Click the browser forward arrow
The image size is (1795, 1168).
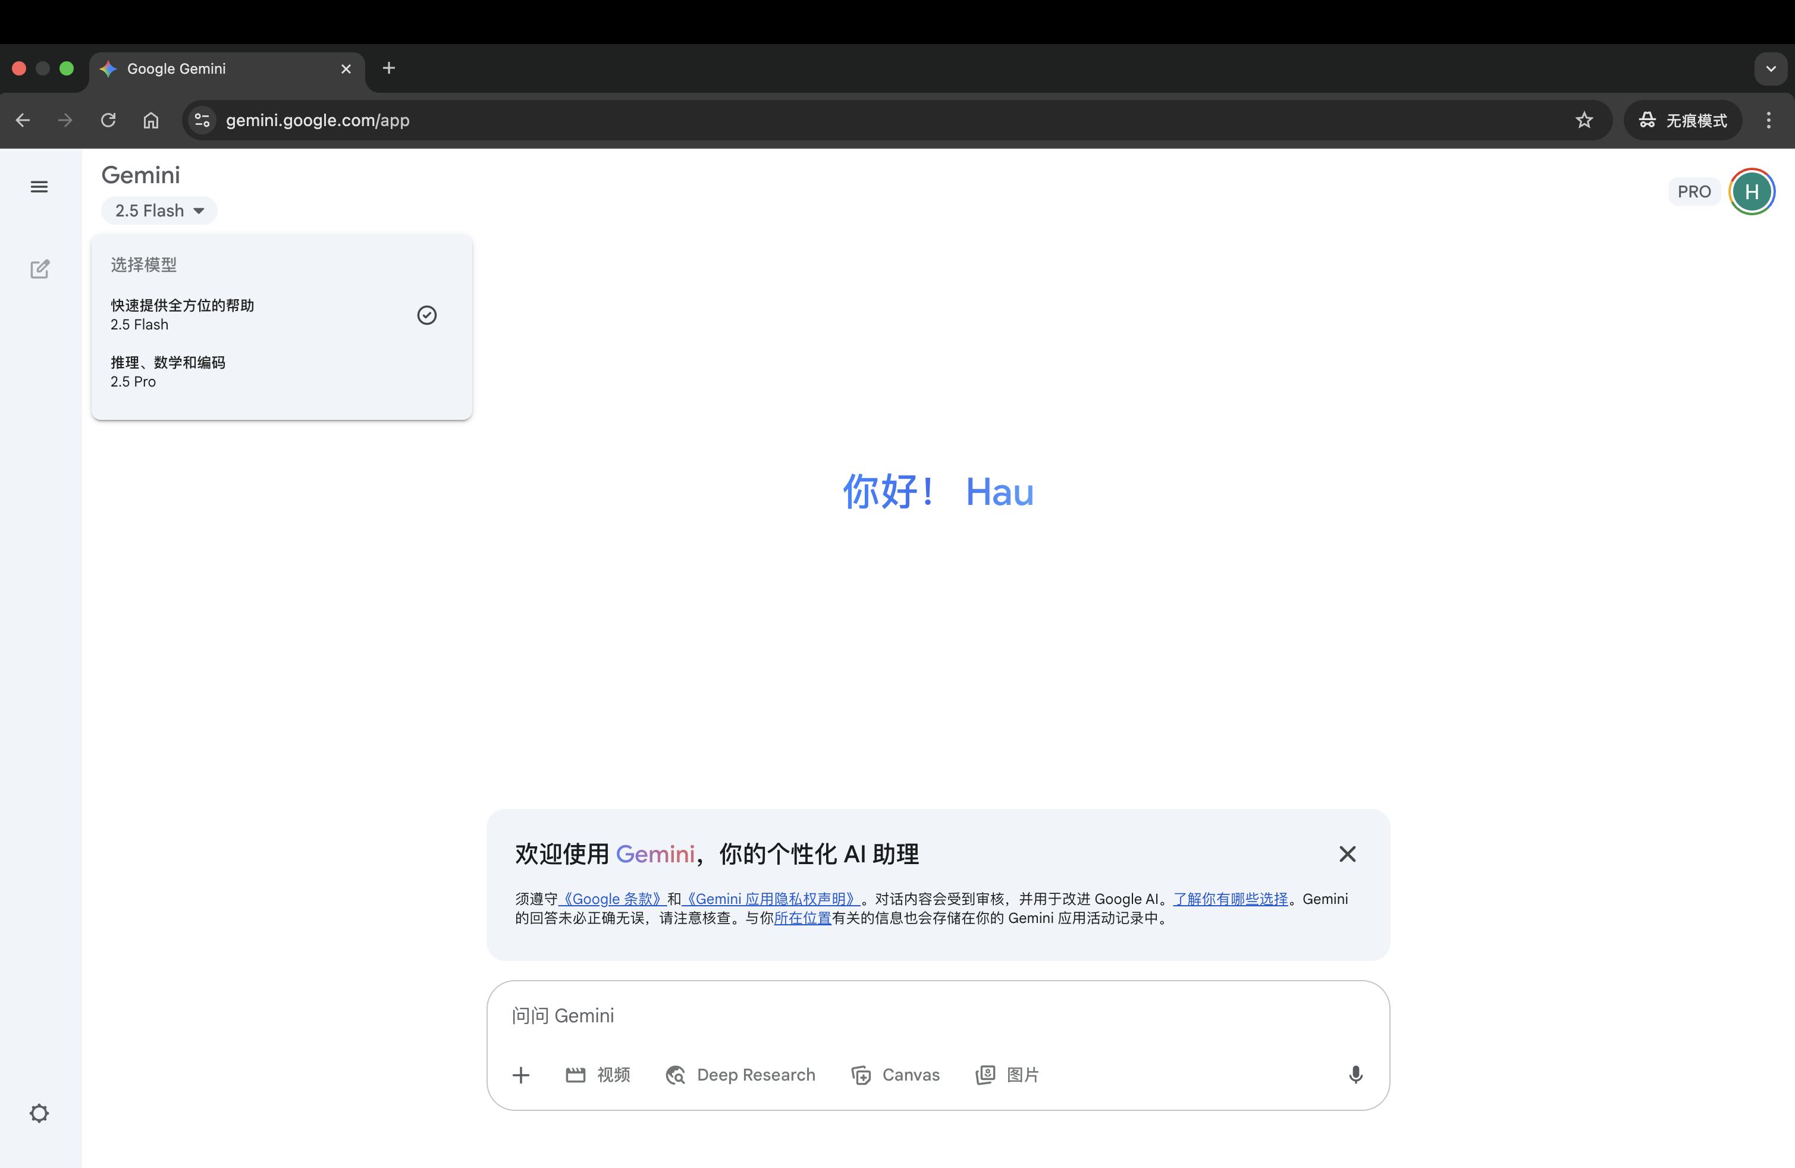point(65,120)
